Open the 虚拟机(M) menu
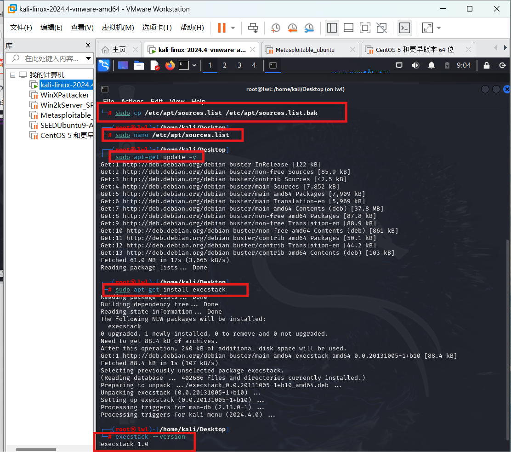The width and height of the screenshot is (511, 452). click(x=118, y=28)
